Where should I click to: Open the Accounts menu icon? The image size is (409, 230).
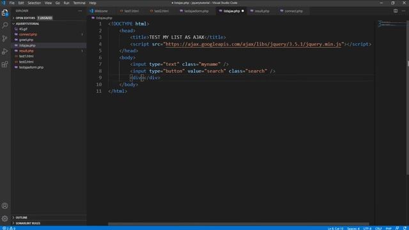pos(4,206)
